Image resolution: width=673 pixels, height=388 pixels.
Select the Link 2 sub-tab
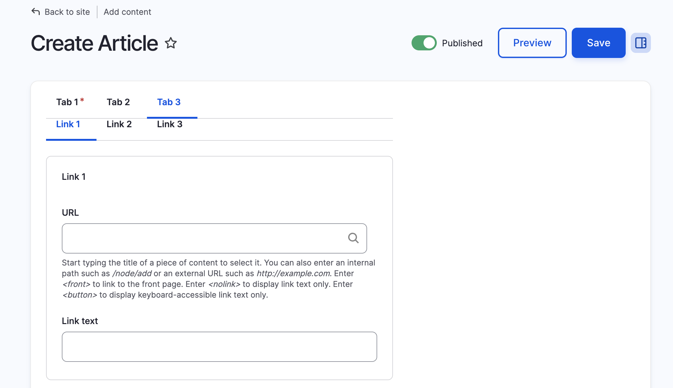click(x=119, y=124)
